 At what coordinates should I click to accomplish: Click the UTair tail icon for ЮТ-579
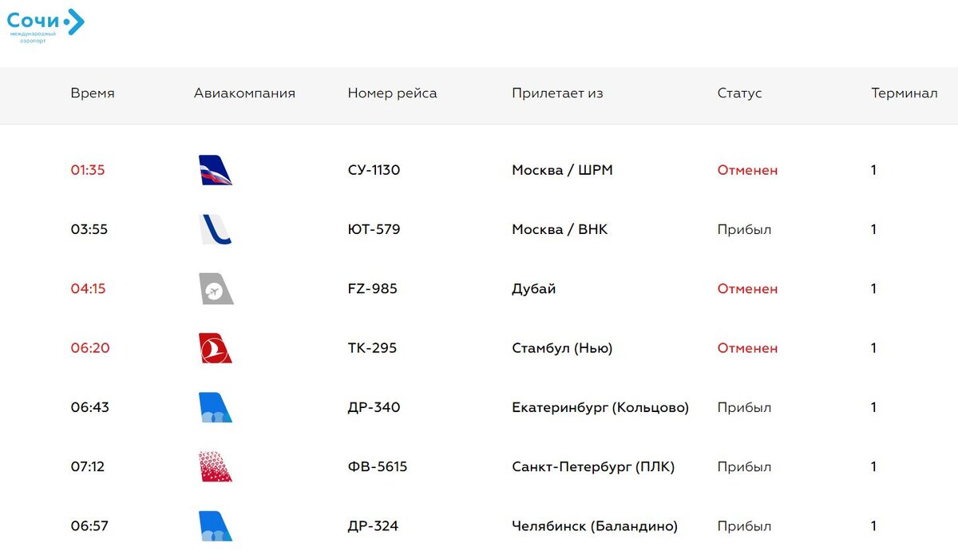[216, 229]
